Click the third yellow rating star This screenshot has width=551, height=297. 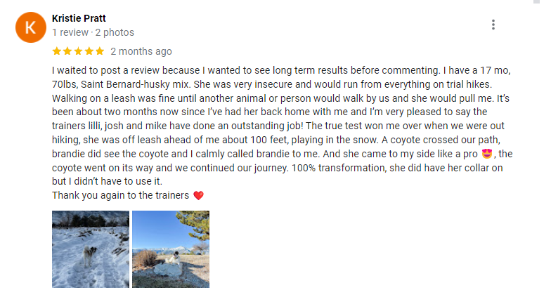(x=78, y=51)
